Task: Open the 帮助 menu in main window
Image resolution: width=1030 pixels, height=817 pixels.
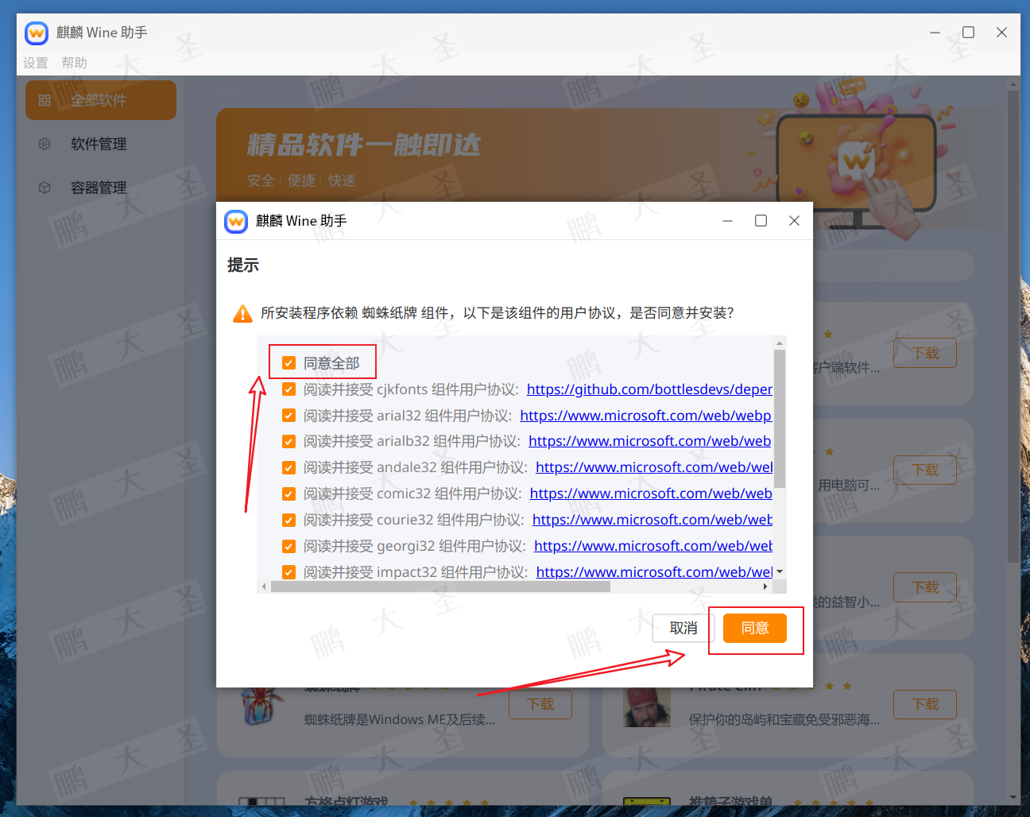Action: tap(75, 63)
